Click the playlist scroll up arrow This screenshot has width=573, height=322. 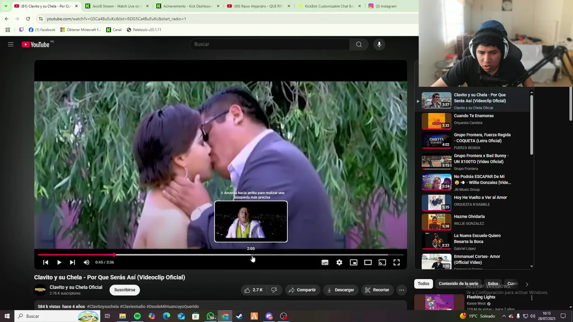pyautogui.click(x=531, y=93)
